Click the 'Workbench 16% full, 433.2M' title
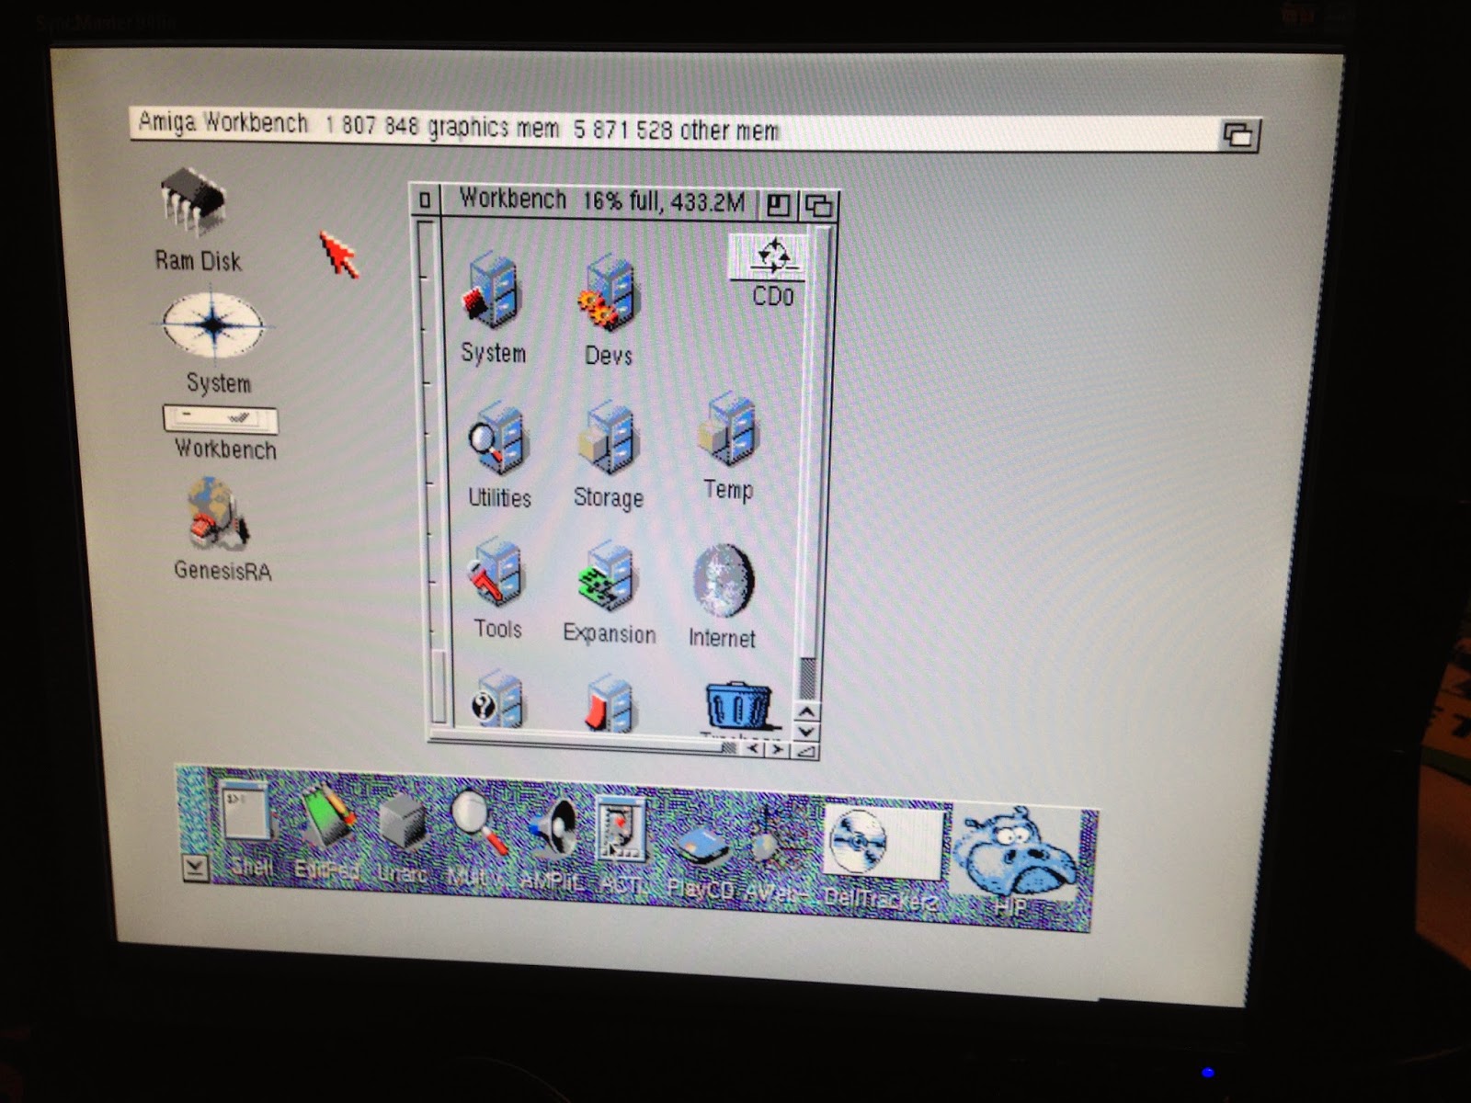The image size is (1471, 1103). 602,199
